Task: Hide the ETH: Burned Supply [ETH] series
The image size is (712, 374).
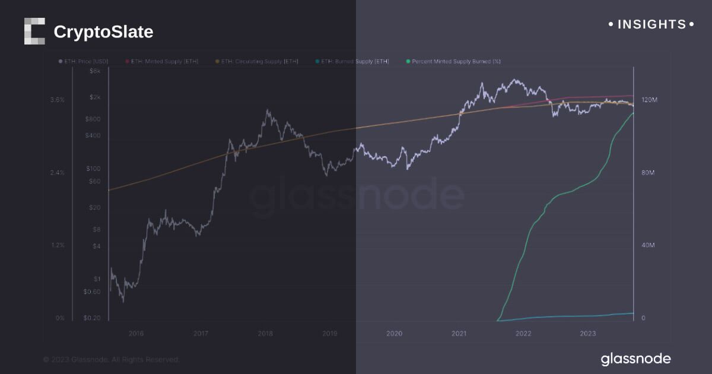Action: click(355, 61)
